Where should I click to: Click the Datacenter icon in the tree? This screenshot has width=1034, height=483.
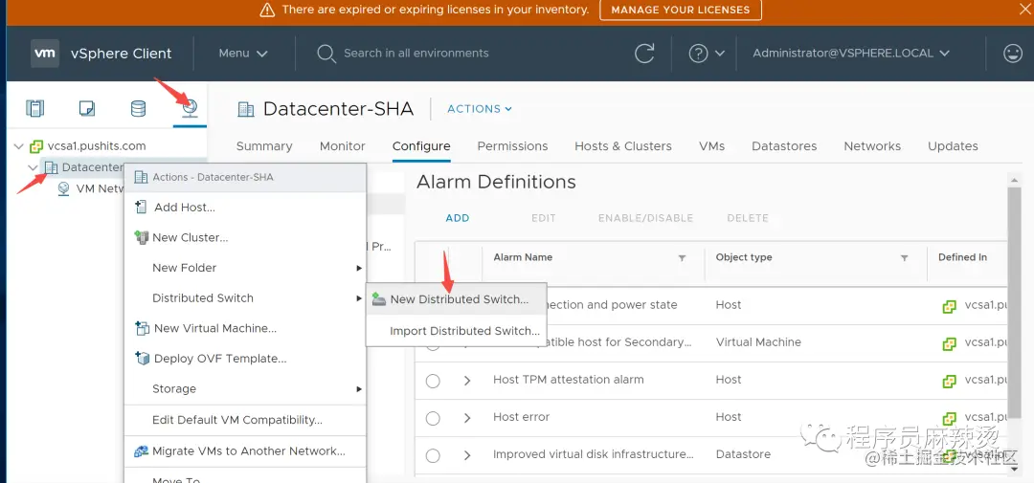coord(52,168)
